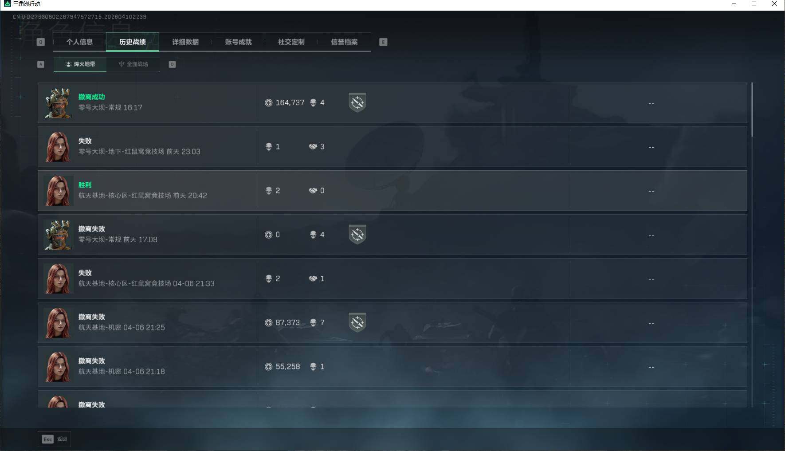Click the E key next-tab icon
Image resolution: width=785 pixels, height=451 pixels.
point(383,42)
